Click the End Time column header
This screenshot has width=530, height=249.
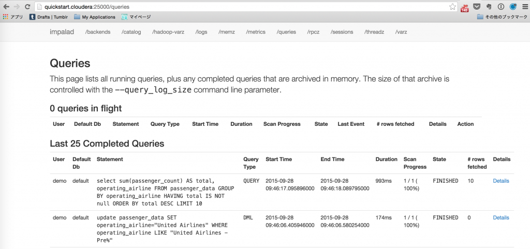point(333,159)
